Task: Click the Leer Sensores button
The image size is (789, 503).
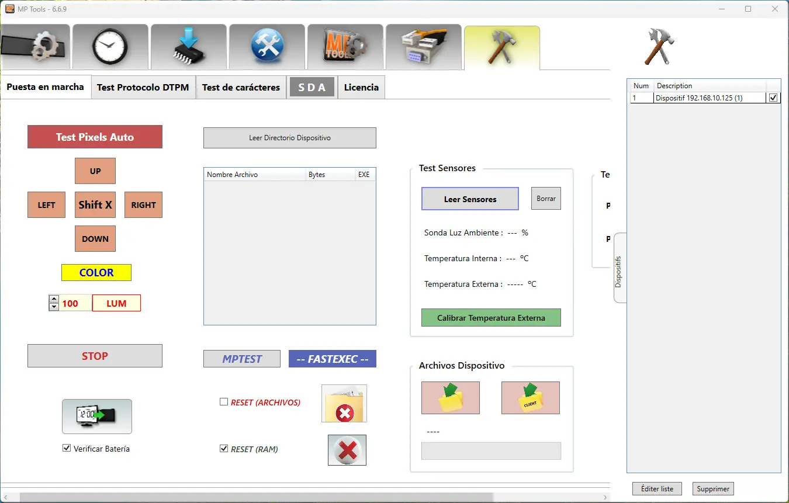Action: [x=470, y=199]
